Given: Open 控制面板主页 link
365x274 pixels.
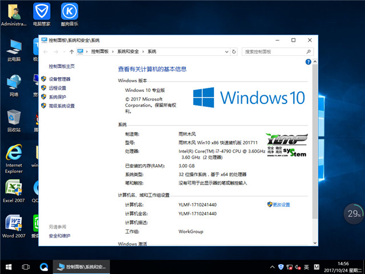Looking at the screenshot, I should click(62, 66).
